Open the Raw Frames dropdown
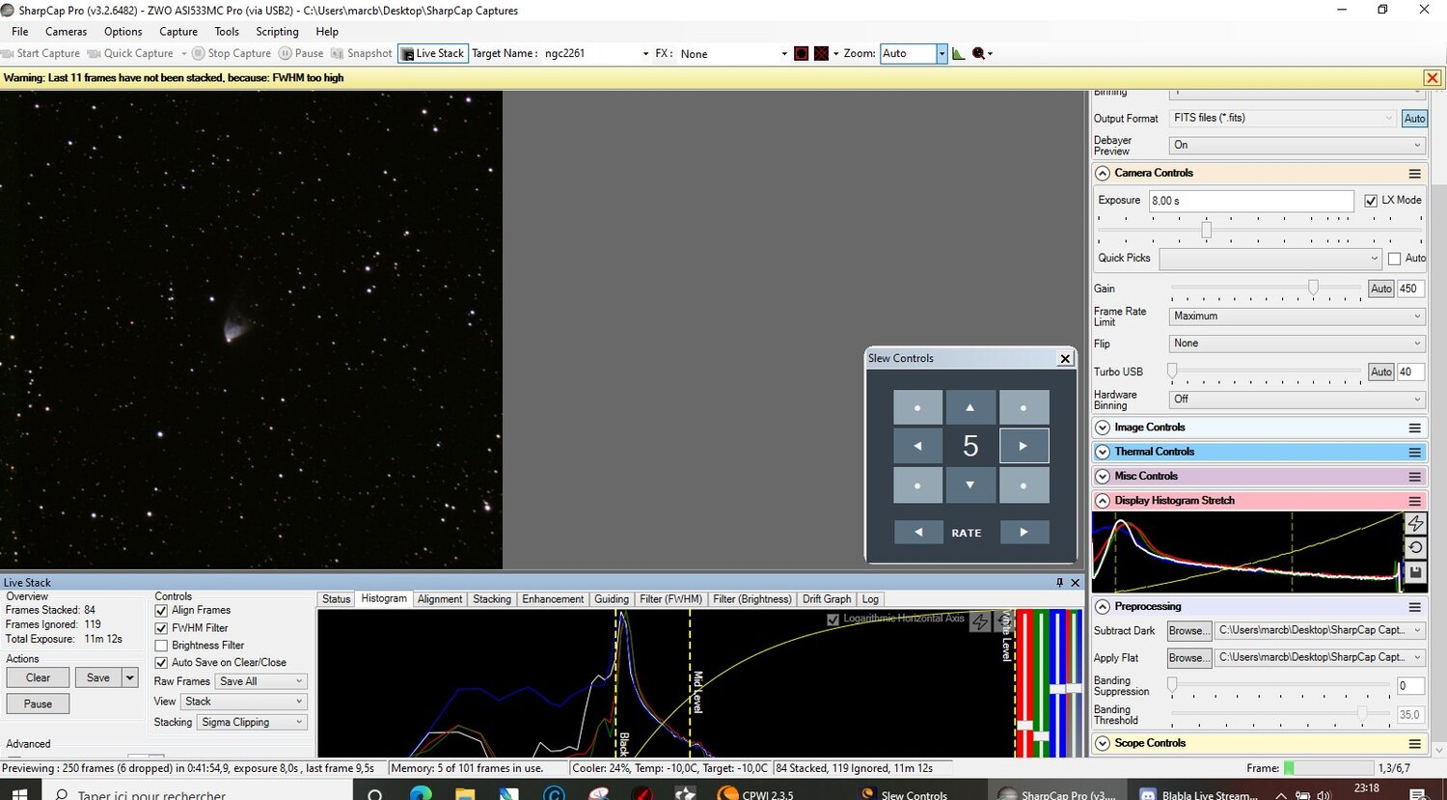This screenshot has height=800, width=1447. [x=261, y=681]
